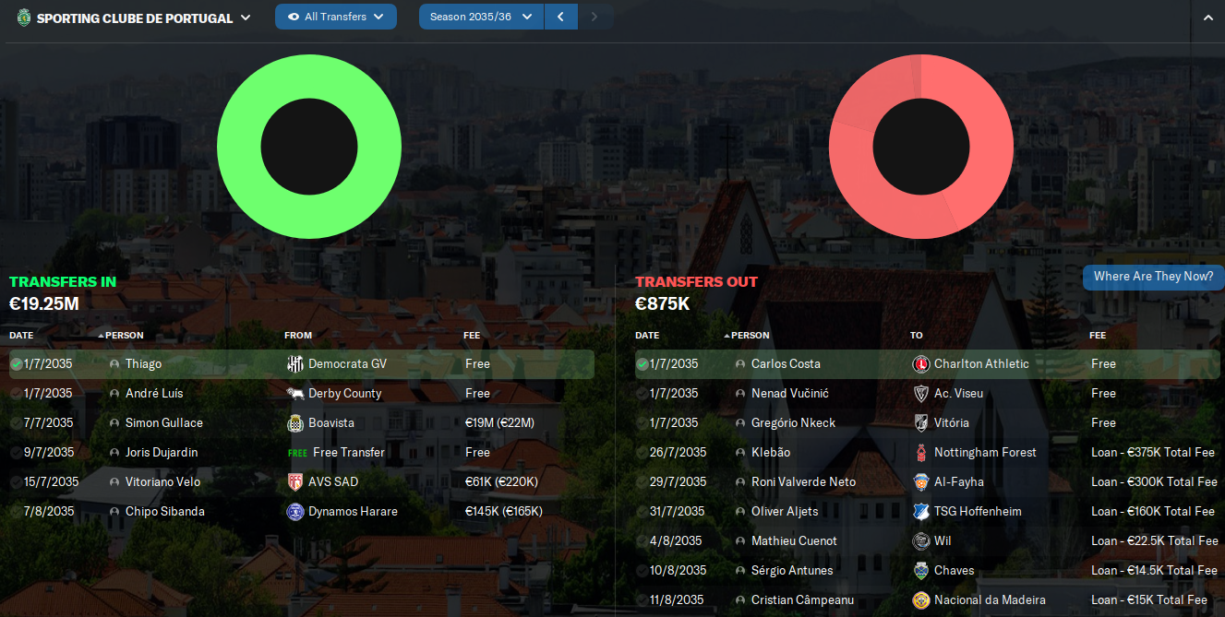
Task: Tick the selection circle on Klebão's row
Action: click(643, 453)
